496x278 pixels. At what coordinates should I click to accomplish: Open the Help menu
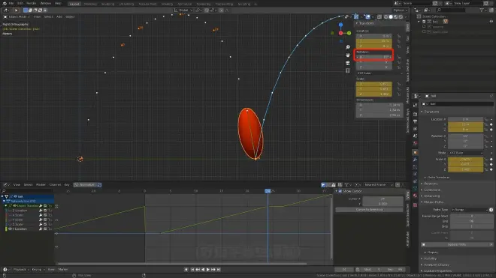coord(58,3)
